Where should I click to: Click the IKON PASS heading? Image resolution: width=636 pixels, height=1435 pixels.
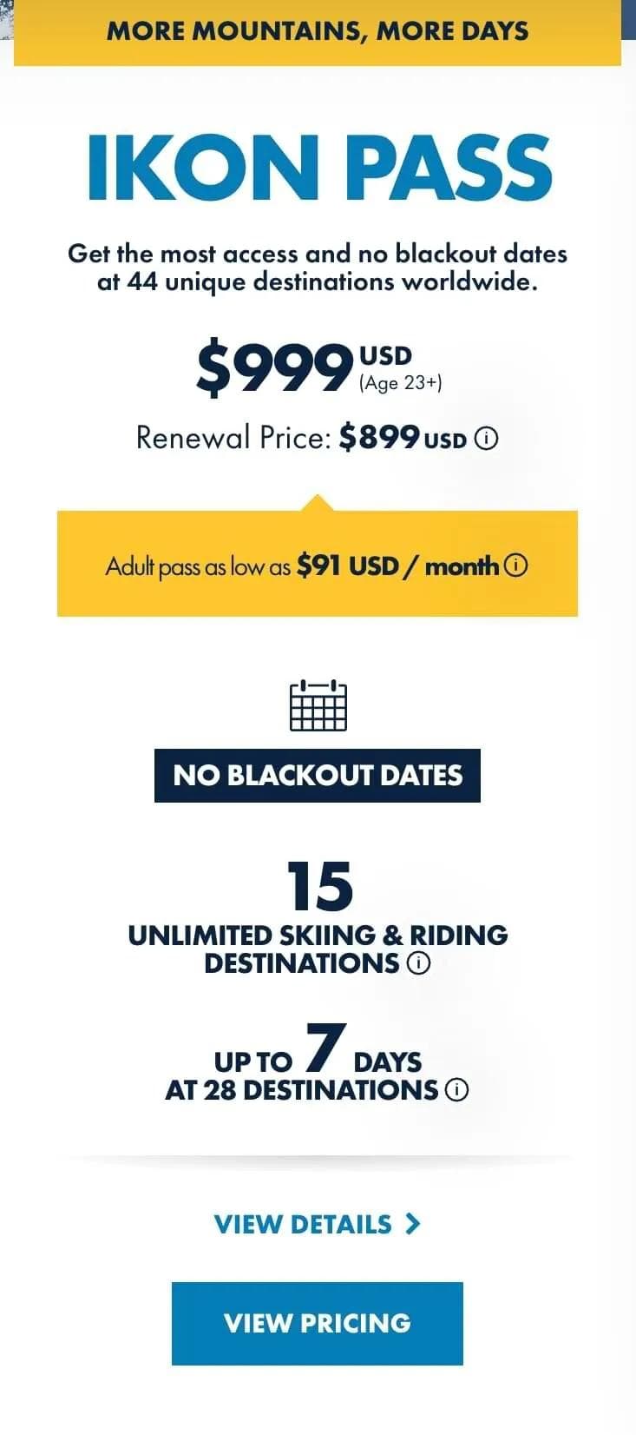click(318, 167)
